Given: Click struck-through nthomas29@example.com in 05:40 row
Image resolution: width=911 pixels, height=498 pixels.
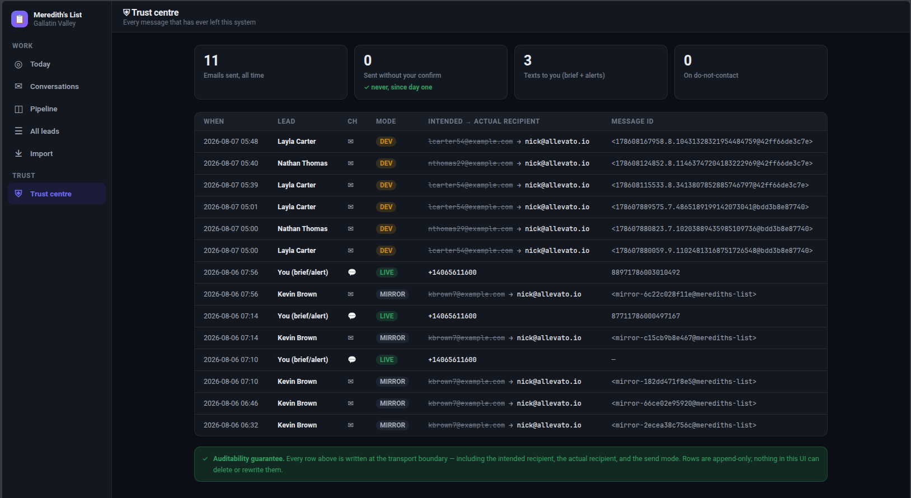Looking at the screenshot, I should click(471, 163).
